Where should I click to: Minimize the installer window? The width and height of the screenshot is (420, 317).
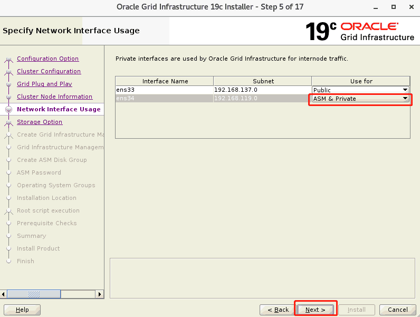[376, 7]
